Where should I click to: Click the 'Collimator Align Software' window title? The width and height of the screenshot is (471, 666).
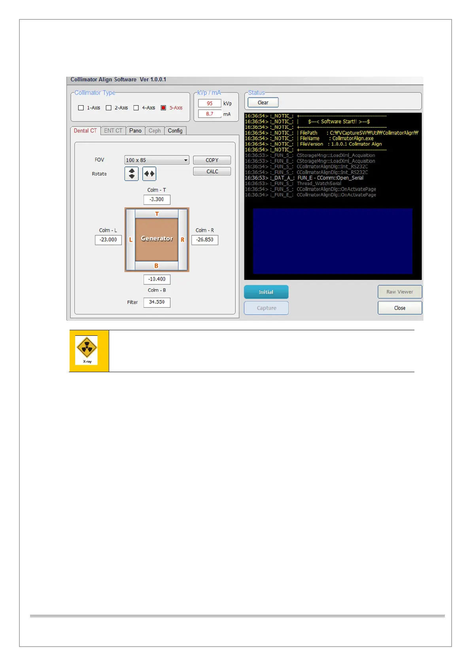pyautogui.click(x=118, y=79)
